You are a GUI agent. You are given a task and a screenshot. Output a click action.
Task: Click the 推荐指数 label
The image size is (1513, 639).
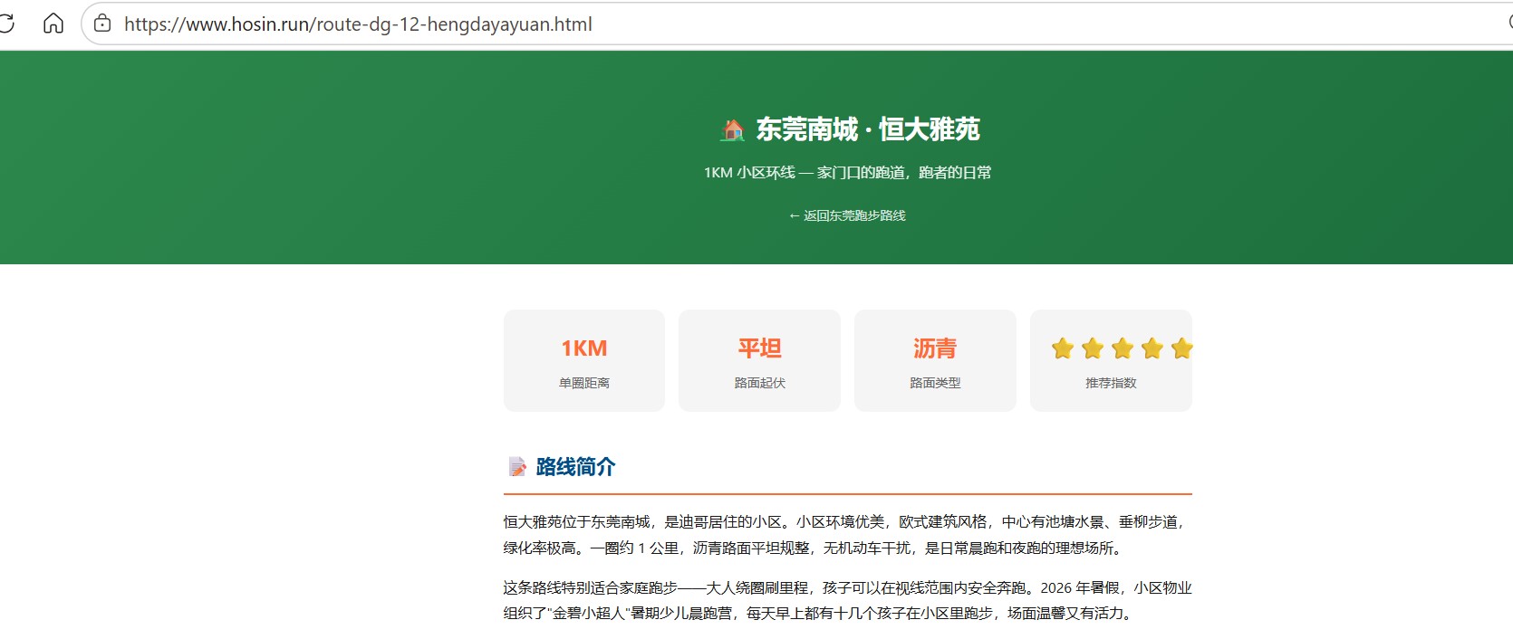(x=1111, y=383)
